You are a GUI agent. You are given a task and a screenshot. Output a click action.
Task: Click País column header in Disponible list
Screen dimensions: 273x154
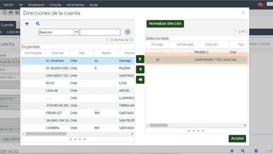pos(82,53)
